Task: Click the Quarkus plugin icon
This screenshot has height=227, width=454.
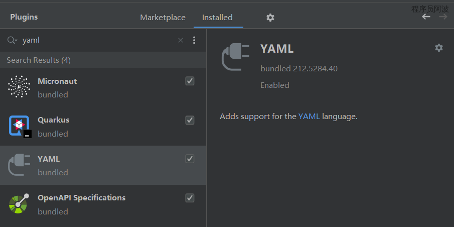Action: coord(19,126)
